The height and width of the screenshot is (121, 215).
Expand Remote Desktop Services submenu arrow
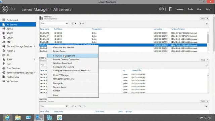tap(34, 73)
